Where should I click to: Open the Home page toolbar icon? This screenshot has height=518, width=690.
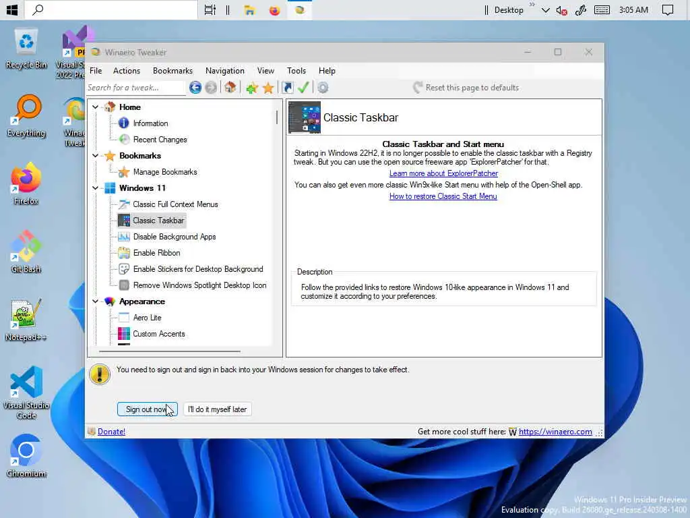coord(230,87)
